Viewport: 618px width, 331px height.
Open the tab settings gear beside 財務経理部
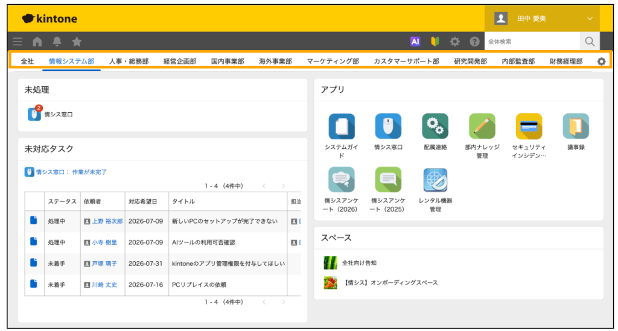601,61
